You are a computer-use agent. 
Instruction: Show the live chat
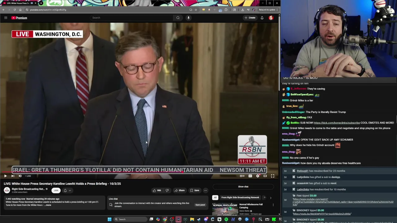[243, 186]
